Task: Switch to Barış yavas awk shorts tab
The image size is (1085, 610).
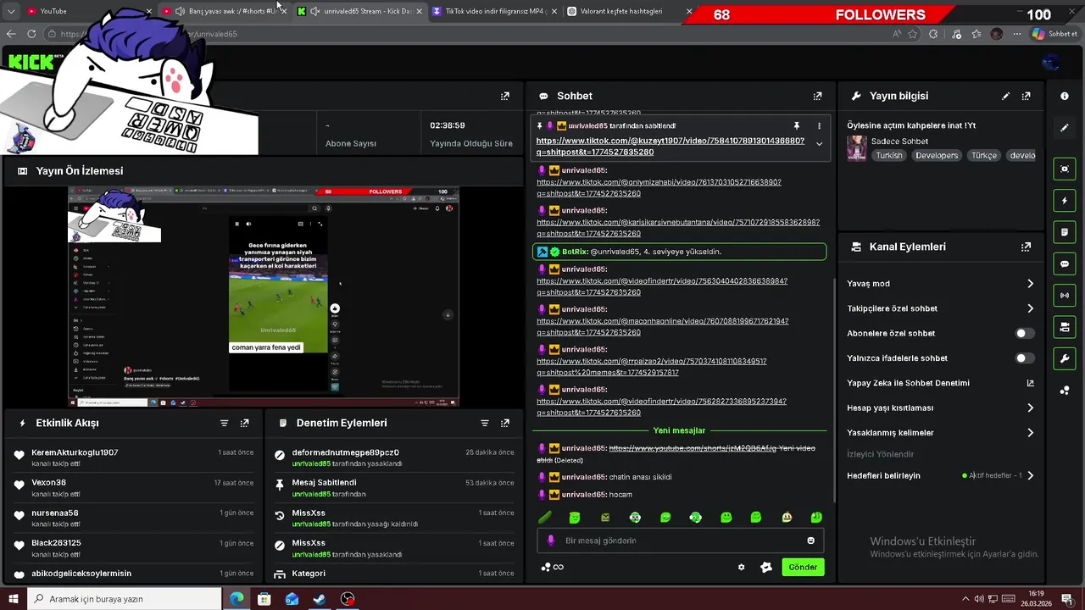Action: [x=223, y=11]
